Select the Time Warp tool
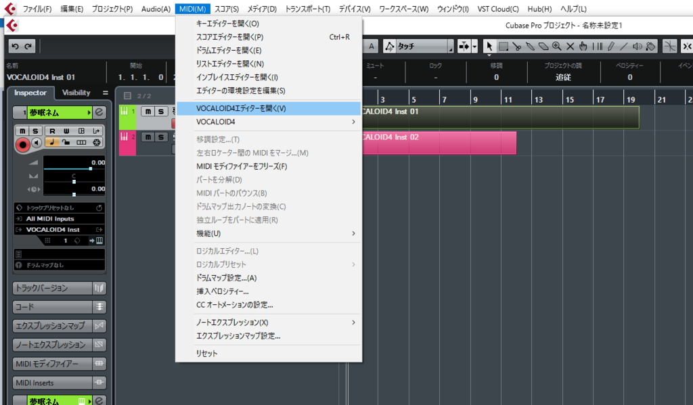The width and height of the screenshot is (693, 405). pyautogui.click(x=597, y=46)
